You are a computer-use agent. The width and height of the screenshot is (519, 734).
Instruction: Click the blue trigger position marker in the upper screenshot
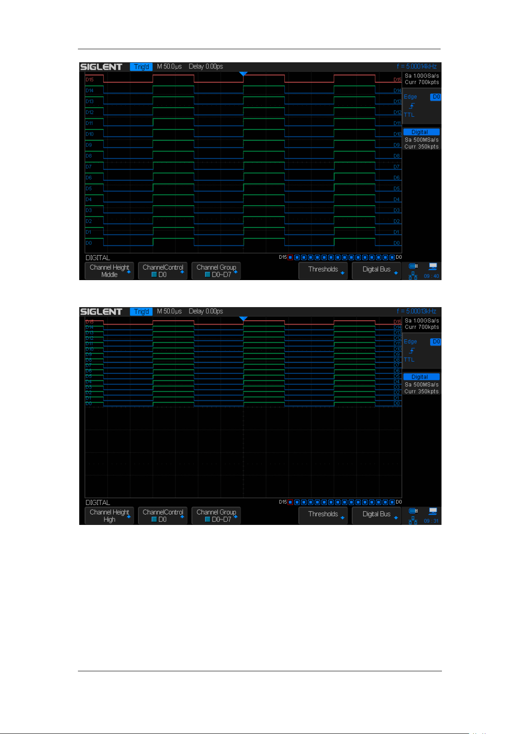coord(243,74)
